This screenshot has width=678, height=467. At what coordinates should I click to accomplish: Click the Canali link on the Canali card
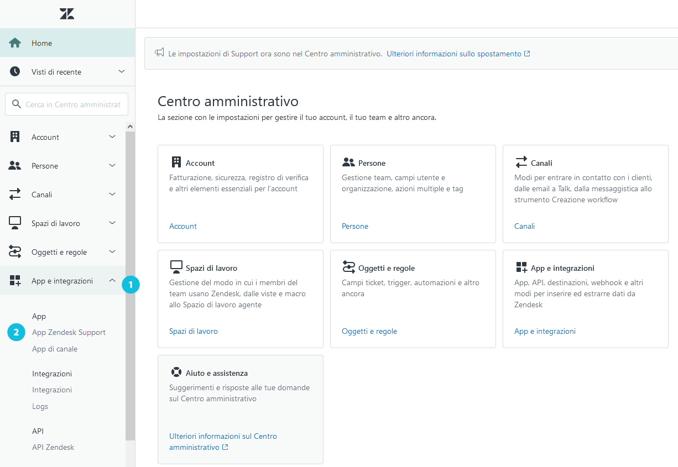click(x=524, y=226)
